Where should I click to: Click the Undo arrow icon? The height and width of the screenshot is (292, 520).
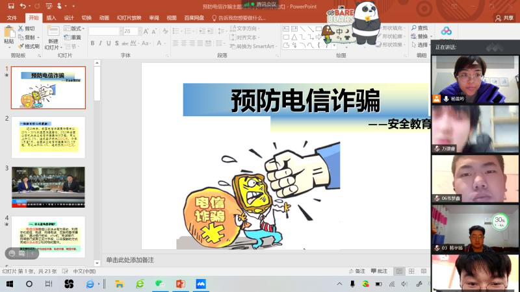tap(23, 6)
